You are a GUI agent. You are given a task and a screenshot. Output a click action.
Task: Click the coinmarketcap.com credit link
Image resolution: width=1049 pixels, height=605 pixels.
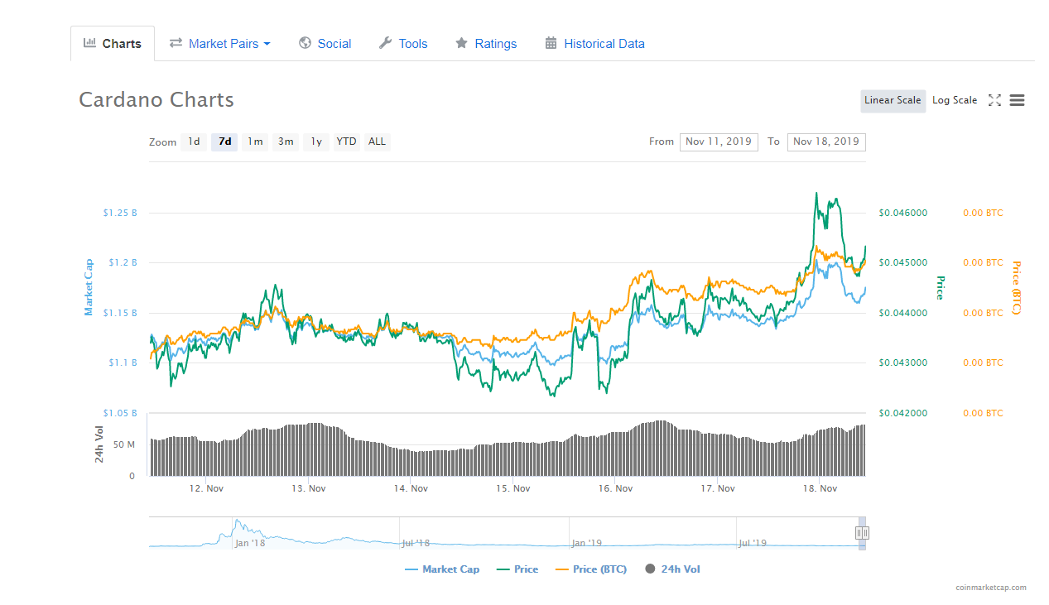click(x=990, y=588)
